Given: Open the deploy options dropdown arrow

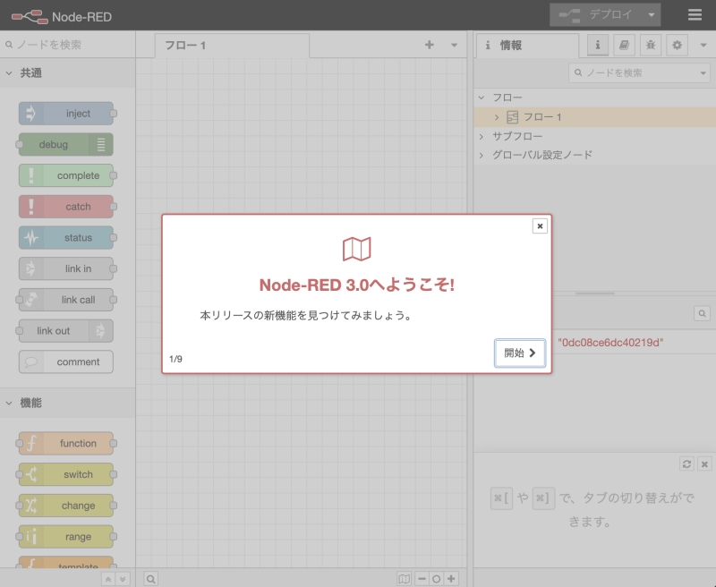Looking at the screenshot, I should 651,15.
